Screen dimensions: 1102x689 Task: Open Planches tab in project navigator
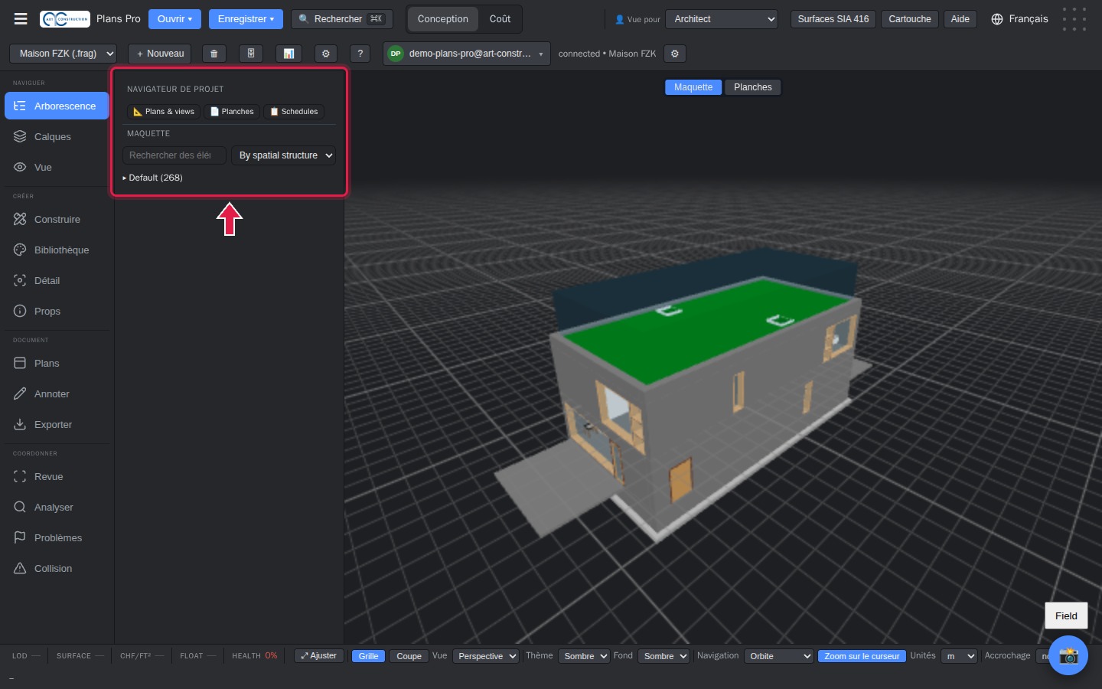[x=232, y=112]
